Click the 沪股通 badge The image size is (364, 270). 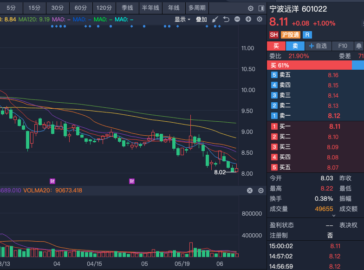pos(291,35)
